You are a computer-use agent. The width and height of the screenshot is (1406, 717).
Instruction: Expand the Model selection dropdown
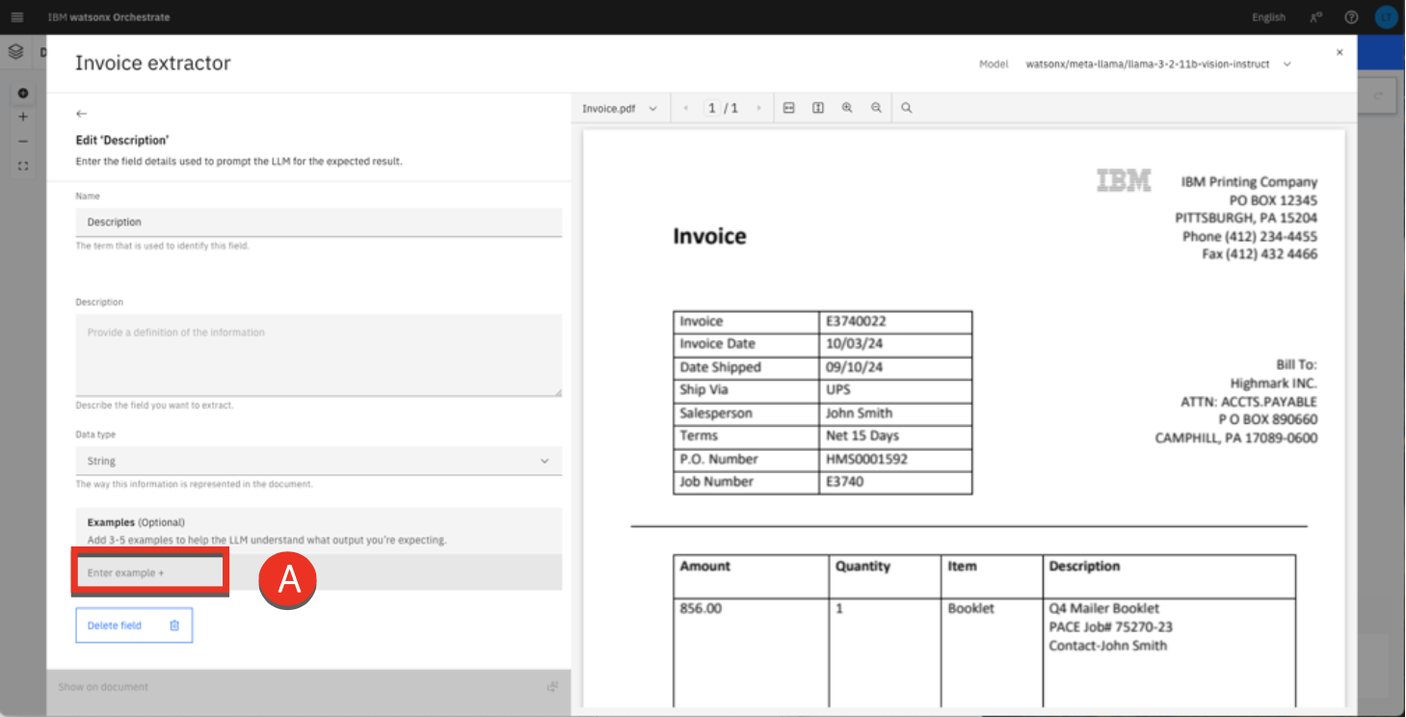(1287, 65)
